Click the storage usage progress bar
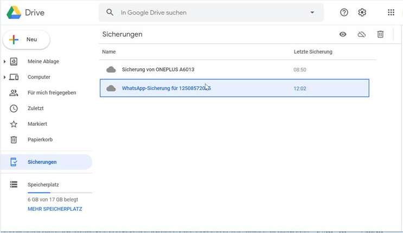This screenshot has height=233, width=403. click(x=60, y=192)
